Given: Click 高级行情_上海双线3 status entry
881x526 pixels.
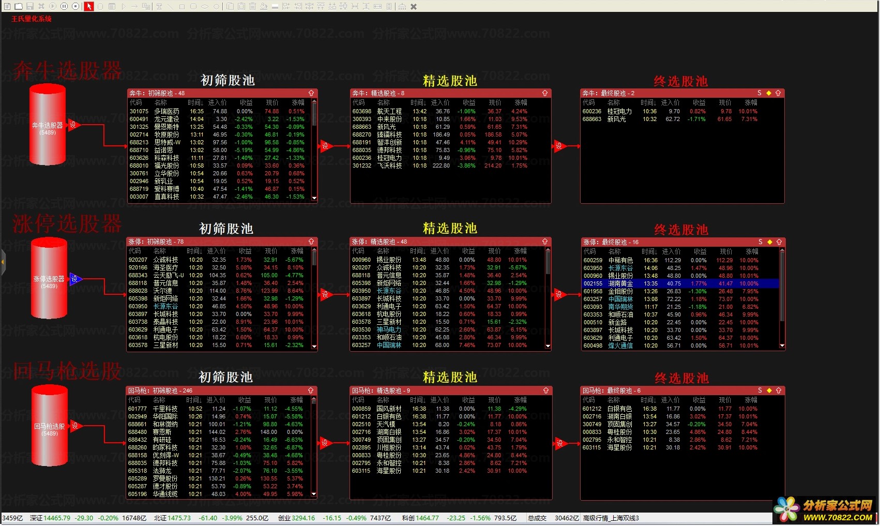Looking at the screenshot, I should 611,518.
